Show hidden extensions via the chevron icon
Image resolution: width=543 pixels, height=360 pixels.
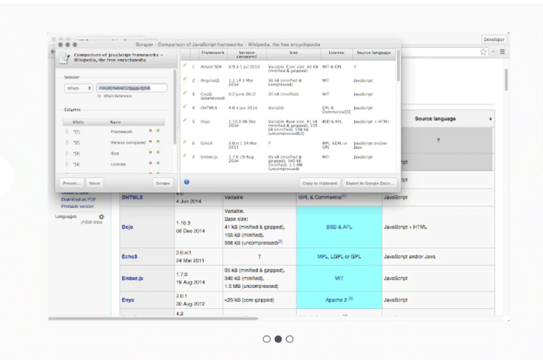click(493, 52)
